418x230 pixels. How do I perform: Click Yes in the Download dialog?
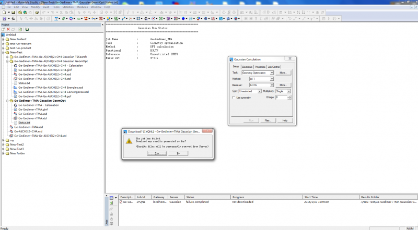pyautogui.click(x=157, y=153)
